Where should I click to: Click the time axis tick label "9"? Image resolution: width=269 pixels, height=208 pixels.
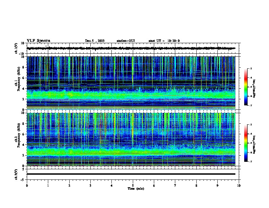coord(217,186)
